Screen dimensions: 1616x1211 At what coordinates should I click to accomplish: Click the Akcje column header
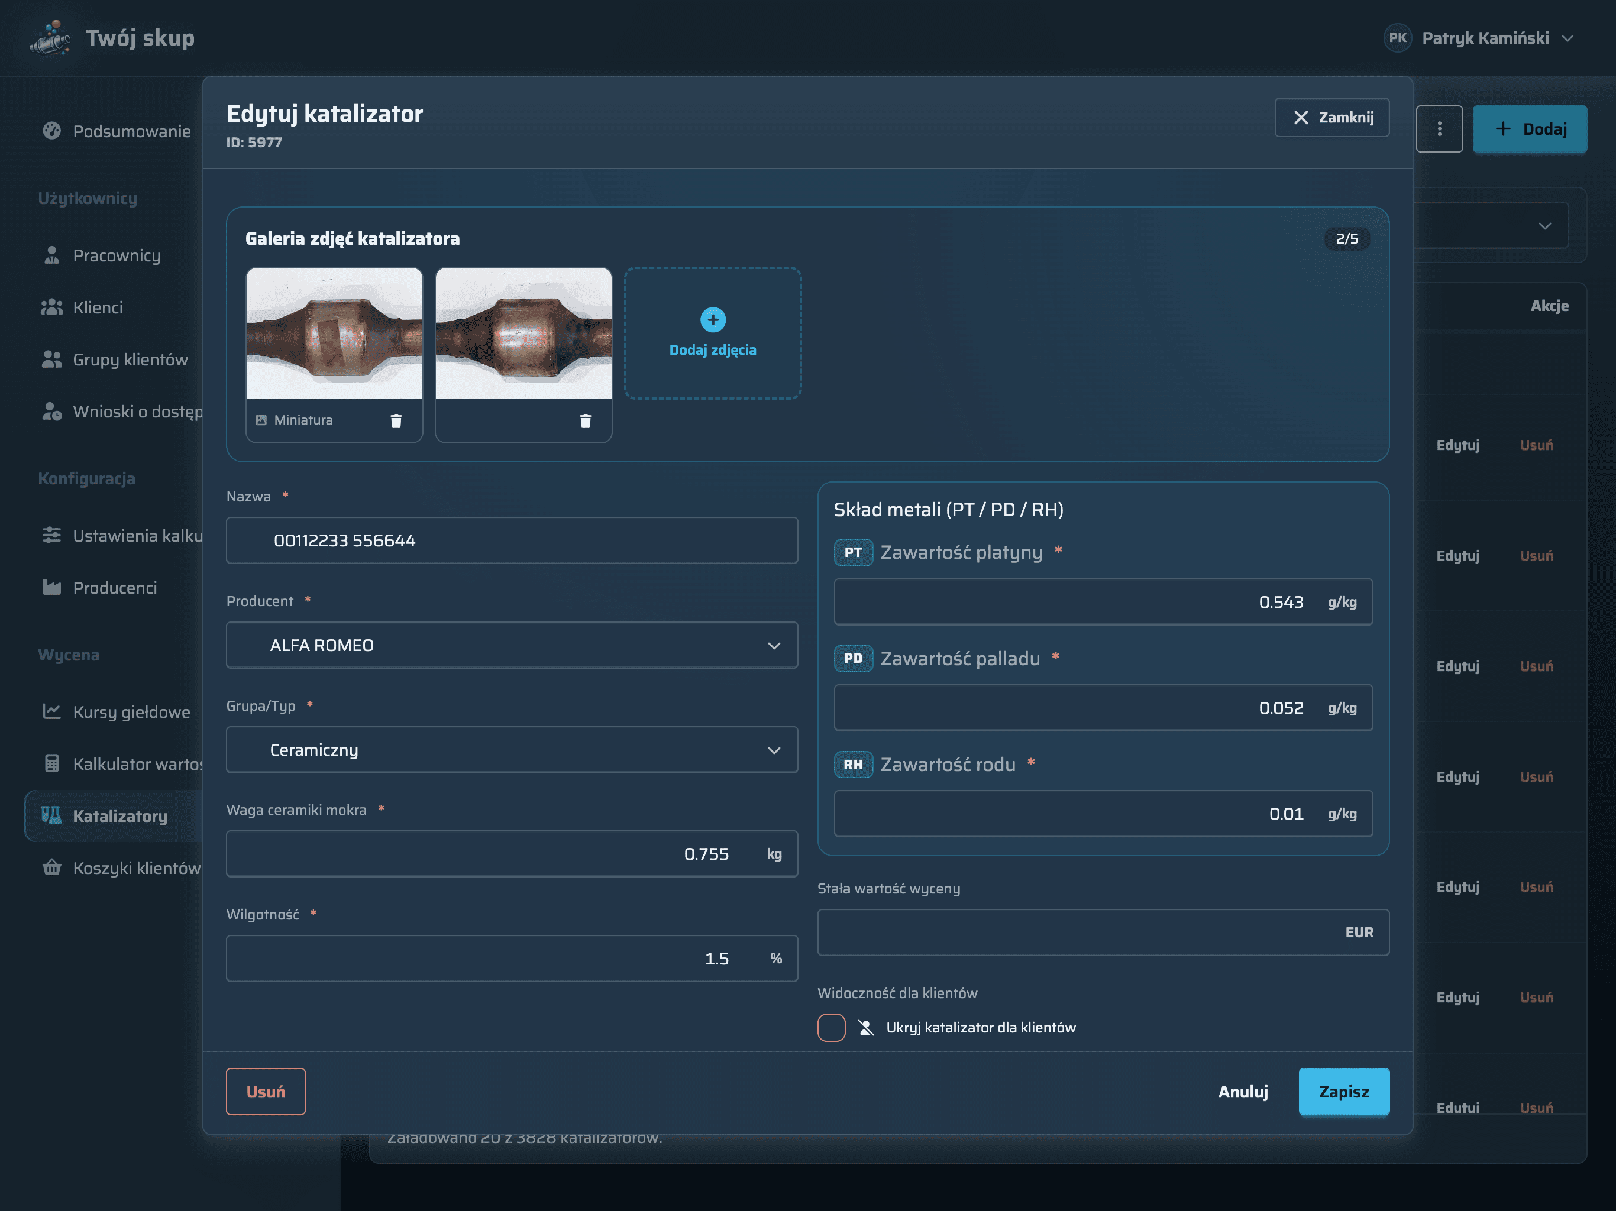pyautogui.click(x=1550, y=306)
